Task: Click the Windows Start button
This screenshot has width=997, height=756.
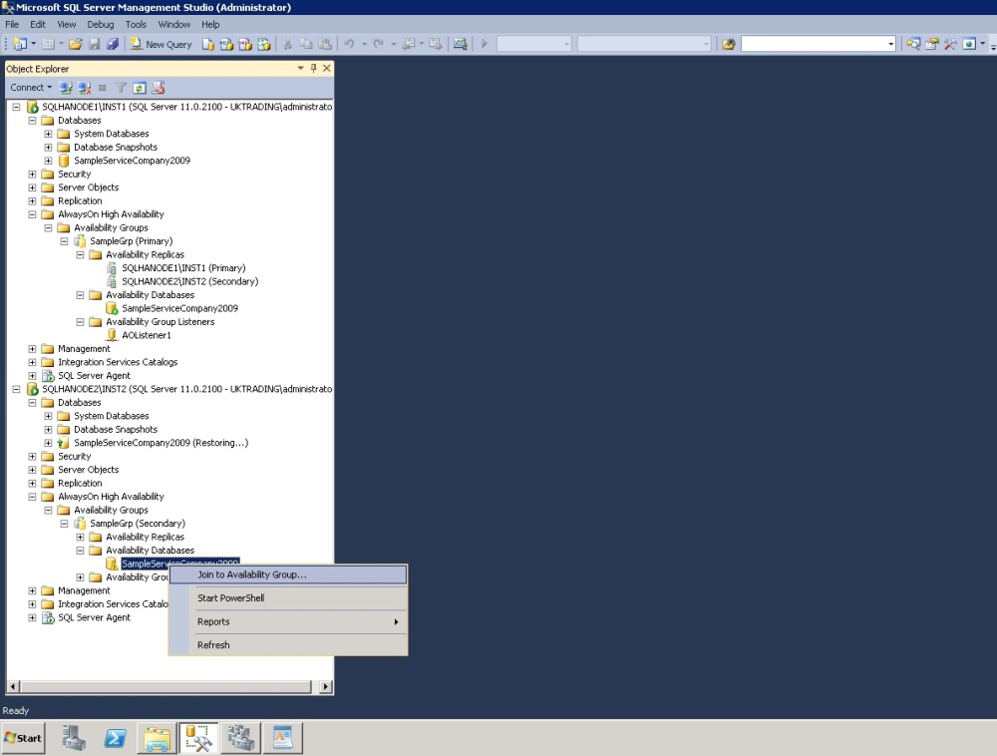Action: coord(24,738)
